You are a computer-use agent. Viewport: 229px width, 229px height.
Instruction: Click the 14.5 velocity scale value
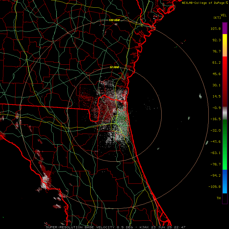(217, 96)
